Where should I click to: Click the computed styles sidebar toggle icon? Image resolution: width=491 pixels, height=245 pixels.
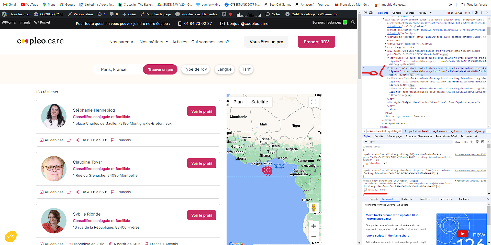pyautogui.click(x=483, y=142)
